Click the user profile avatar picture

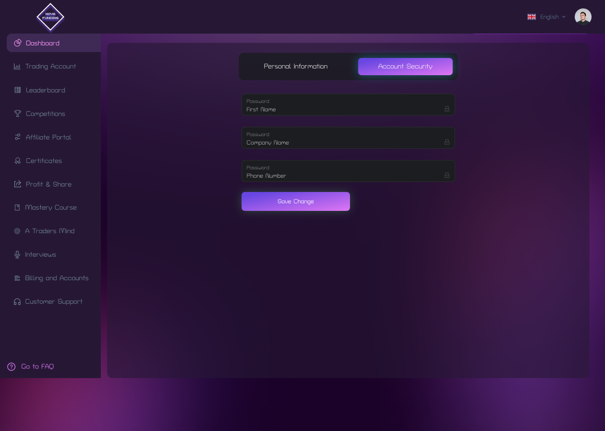[583, 16]
